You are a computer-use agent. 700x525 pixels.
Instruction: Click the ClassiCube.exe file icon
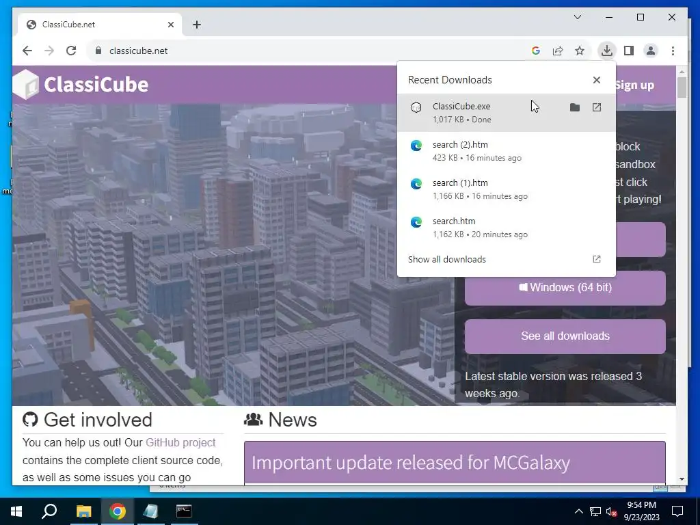416,107
